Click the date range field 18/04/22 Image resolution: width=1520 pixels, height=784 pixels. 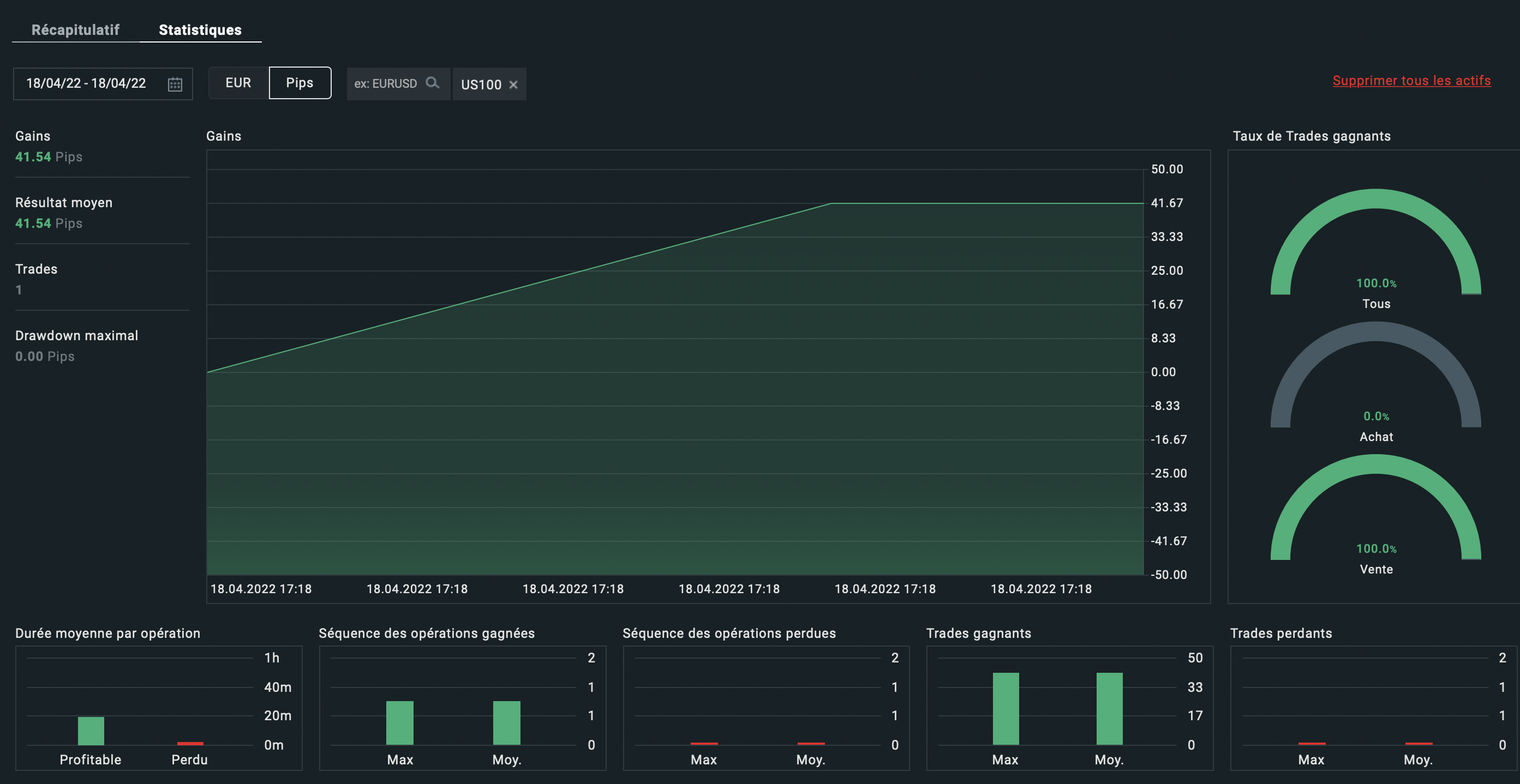(x=86, y=84)
